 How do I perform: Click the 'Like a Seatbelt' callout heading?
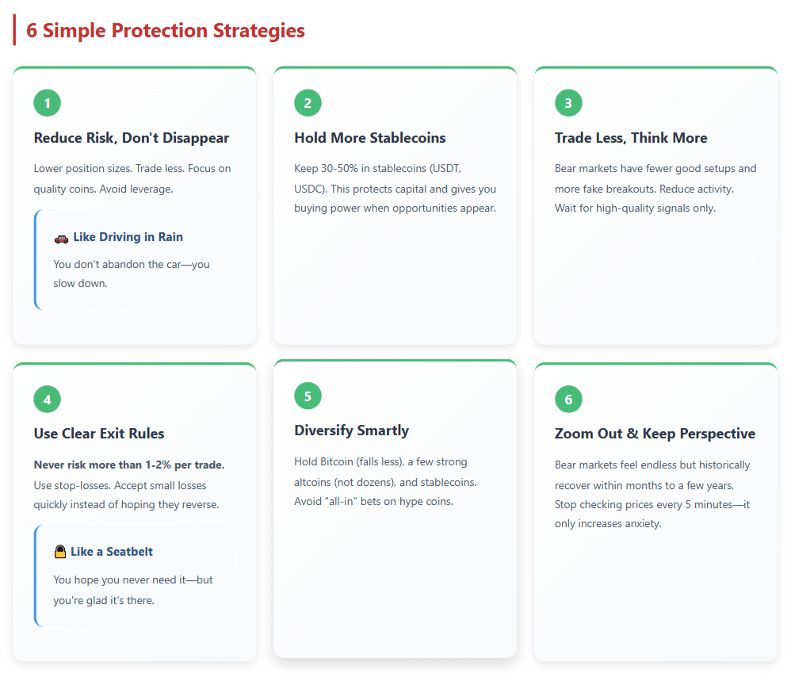(112, 552)
